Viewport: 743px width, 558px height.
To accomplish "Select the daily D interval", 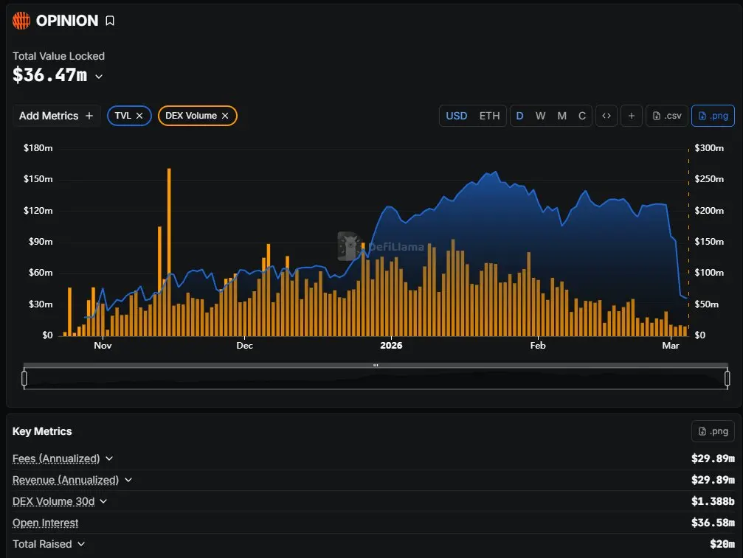I will [x=519, y=116].
